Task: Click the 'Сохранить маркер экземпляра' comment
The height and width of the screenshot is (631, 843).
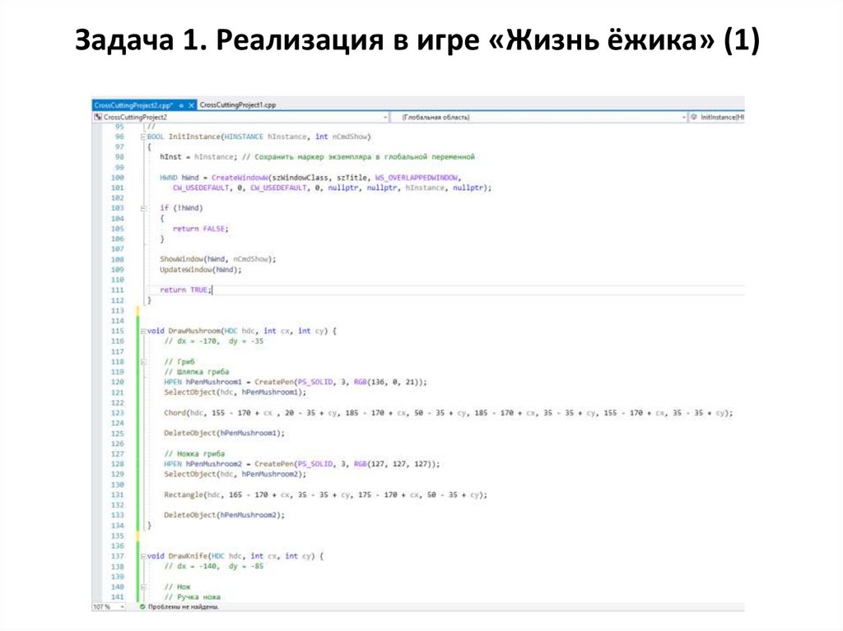Action: (358, 157)
